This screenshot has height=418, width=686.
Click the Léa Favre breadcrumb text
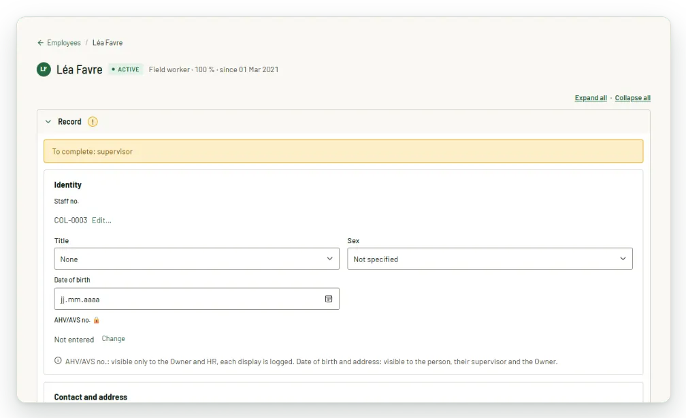(108, 43)
